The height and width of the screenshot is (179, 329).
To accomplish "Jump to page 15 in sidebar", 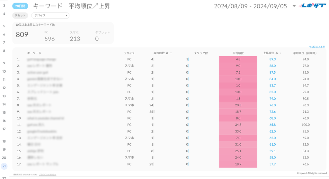I will point(4,112).
